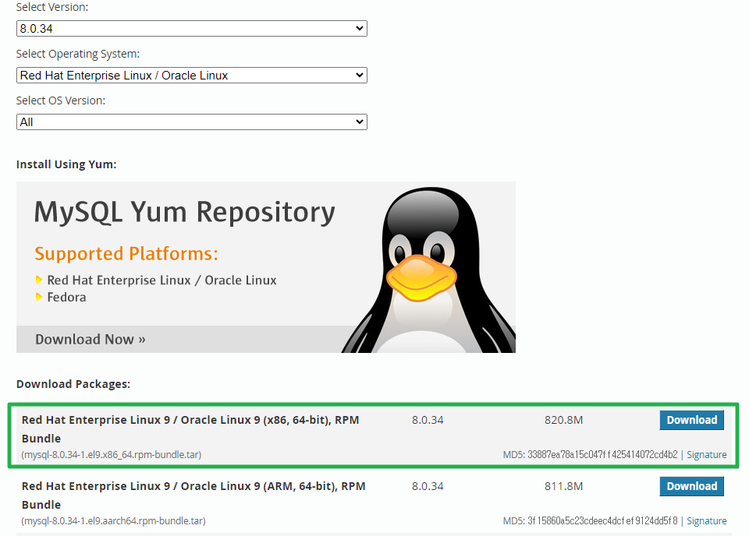The image size is (749, 536).
Task: Download the ARM 64-bit RPM Bundle
Action: [691, 487]
